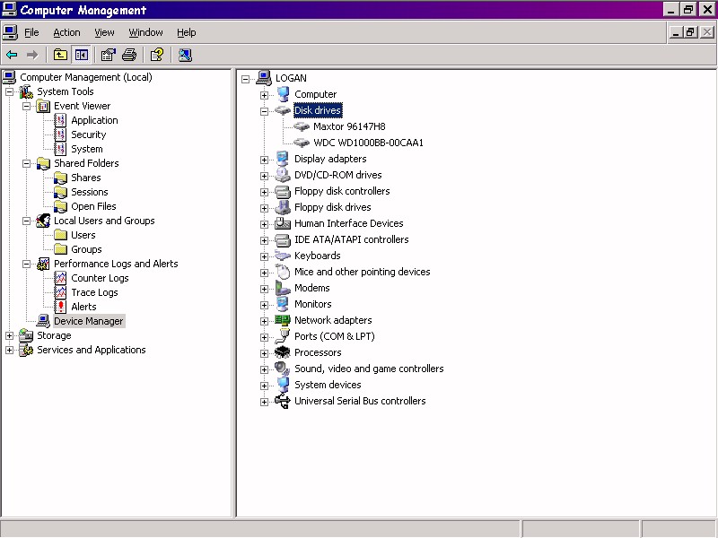
Task: Expand the Ports (COM & LPT) node
Action: (x=264, y=337)
